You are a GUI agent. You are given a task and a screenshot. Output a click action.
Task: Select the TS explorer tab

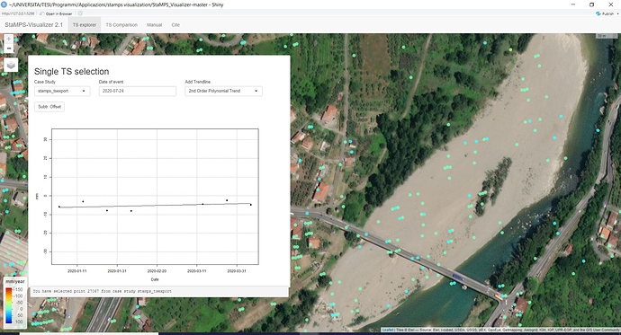pos(85,25)
